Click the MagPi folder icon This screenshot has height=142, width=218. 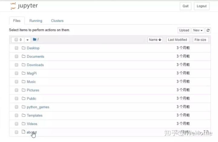tap(24, 73)
